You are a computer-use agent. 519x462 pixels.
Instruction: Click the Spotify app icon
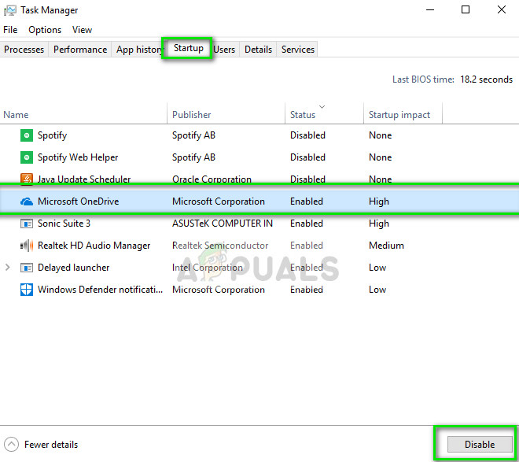26,135
